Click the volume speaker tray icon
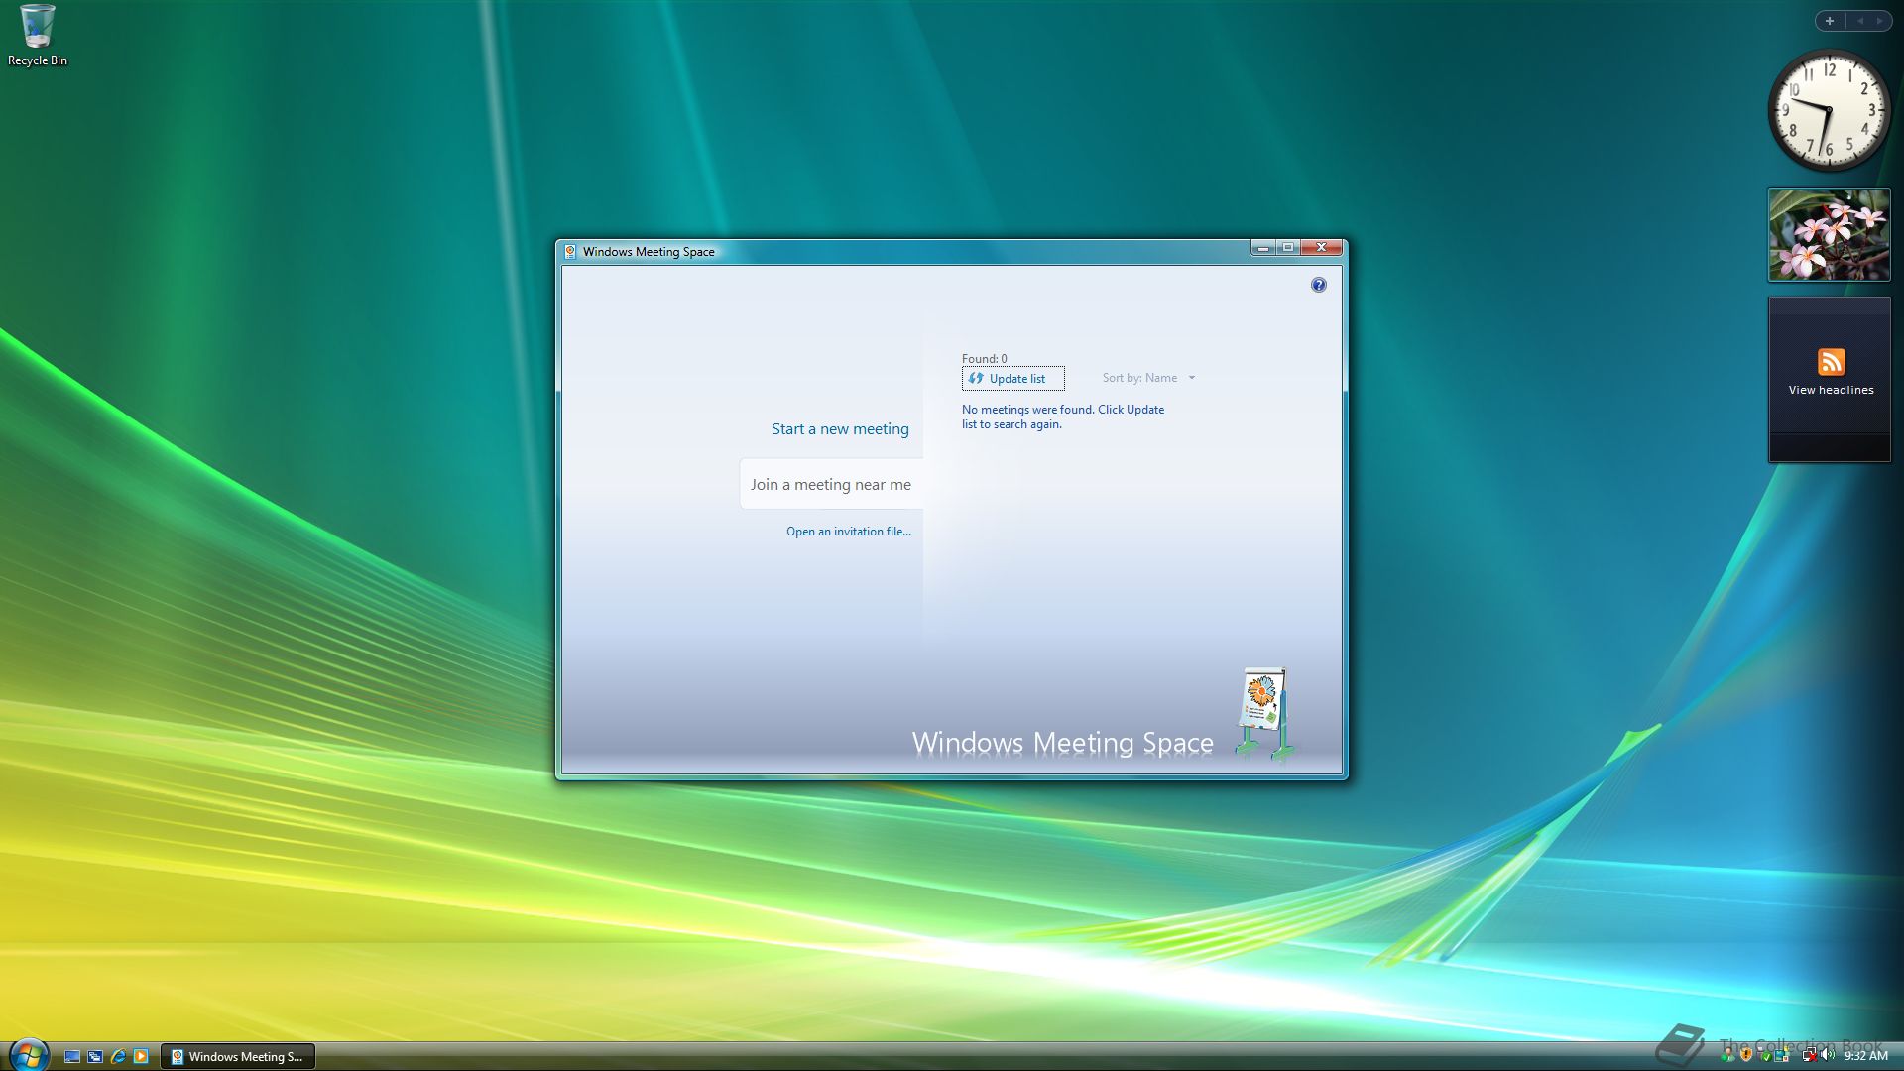 (x=1828, y=1055)
